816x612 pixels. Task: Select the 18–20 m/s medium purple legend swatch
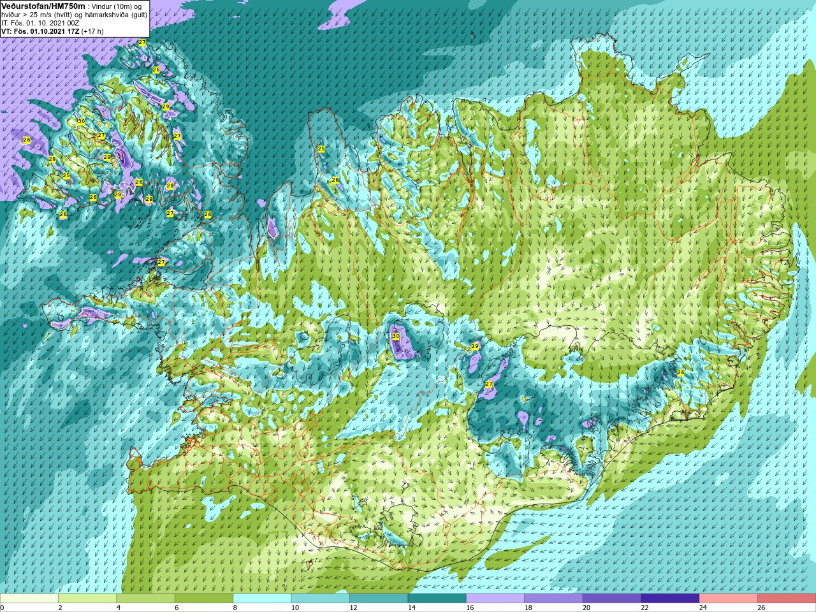553,599
